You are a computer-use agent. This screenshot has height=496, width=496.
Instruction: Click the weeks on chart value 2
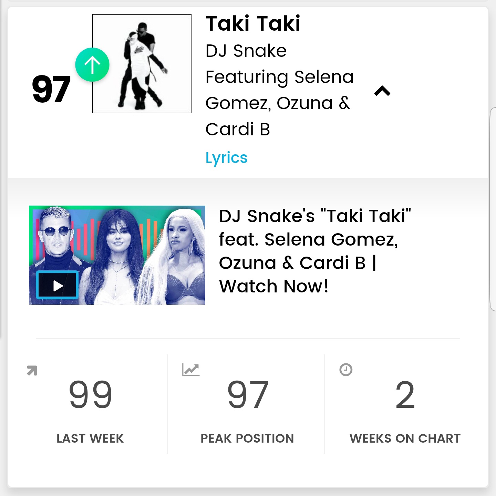click(x=405, y=395)
